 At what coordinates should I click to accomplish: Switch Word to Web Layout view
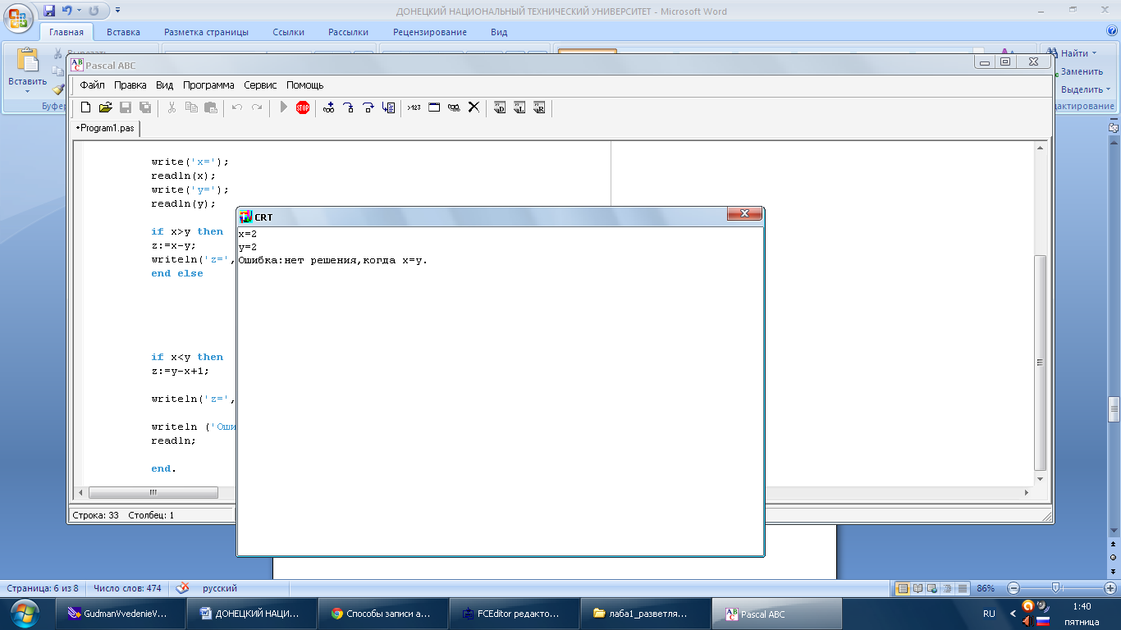[x=933, y=588]
